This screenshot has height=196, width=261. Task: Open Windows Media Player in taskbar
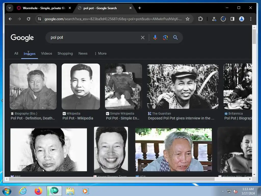click(86, 191)
